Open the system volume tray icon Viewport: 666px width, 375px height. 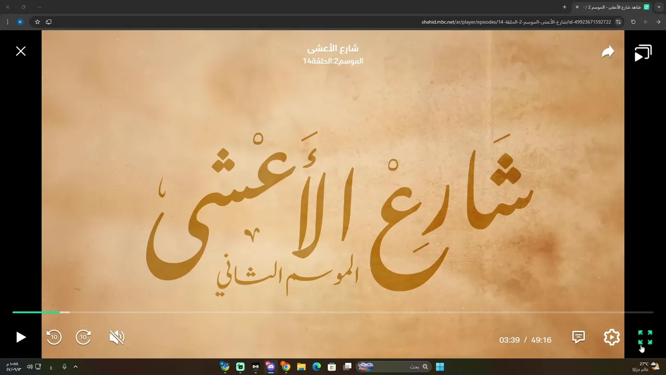pos(29,367)
